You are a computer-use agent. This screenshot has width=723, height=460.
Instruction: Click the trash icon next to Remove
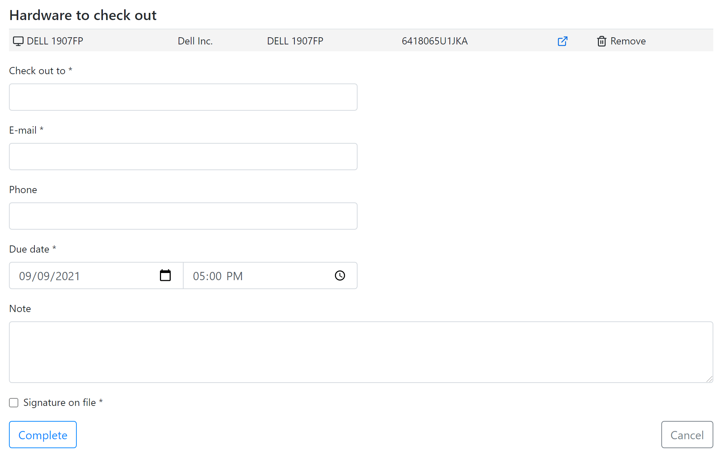tap(602, 41)
